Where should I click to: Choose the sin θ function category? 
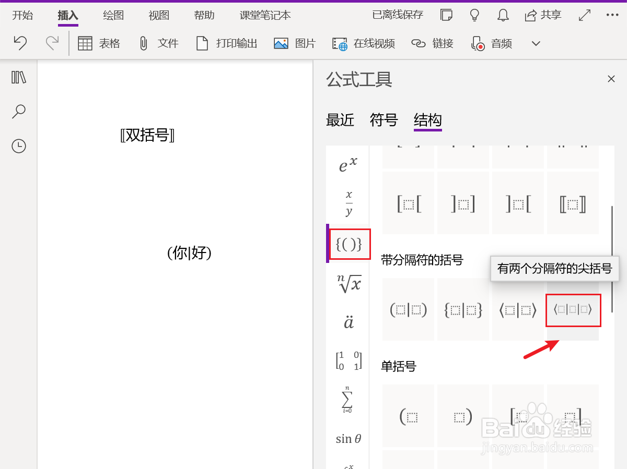coord(349,439)
